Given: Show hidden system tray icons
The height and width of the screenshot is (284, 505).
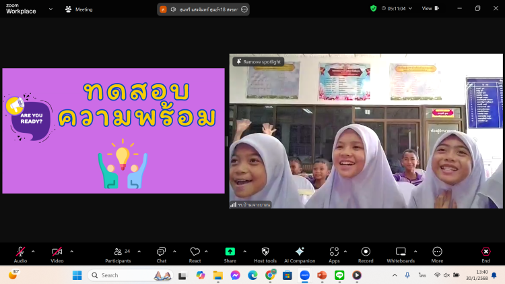Looking at the screenshot, I should coord(395,275).
